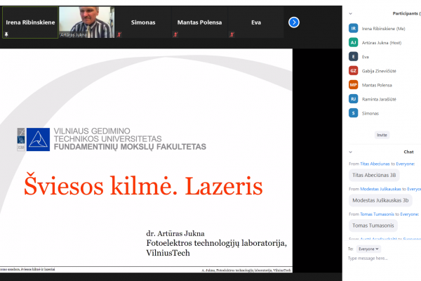Select Simonas video tile
The width and height of the screenshot is (421, 281).
pyautogui.click(x=143, y=22)
